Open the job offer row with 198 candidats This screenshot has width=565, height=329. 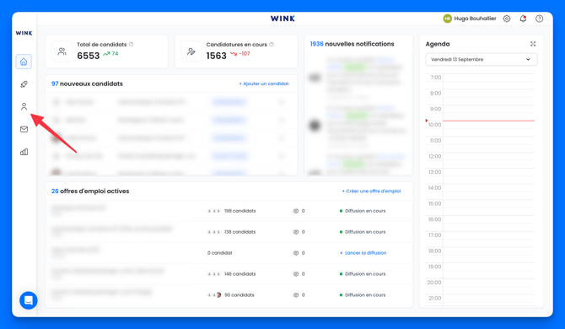(x=229, y=211)
